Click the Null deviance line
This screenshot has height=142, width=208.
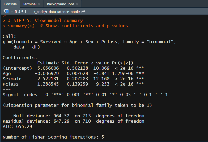[79, 116]
